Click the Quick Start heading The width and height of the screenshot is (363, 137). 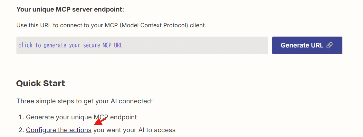tap(41, 83)
